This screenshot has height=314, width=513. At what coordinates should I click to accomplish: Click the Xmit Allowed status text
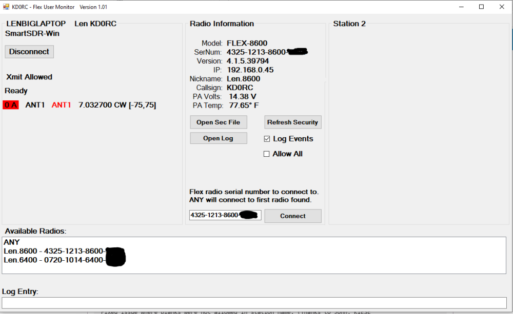pyautogui.click(x=29, y=77)
